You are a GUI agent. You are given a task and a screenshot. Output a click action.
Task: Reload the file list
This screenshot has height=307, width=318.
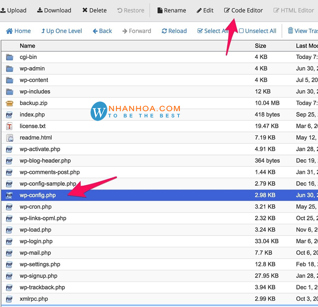click(174, 31)
